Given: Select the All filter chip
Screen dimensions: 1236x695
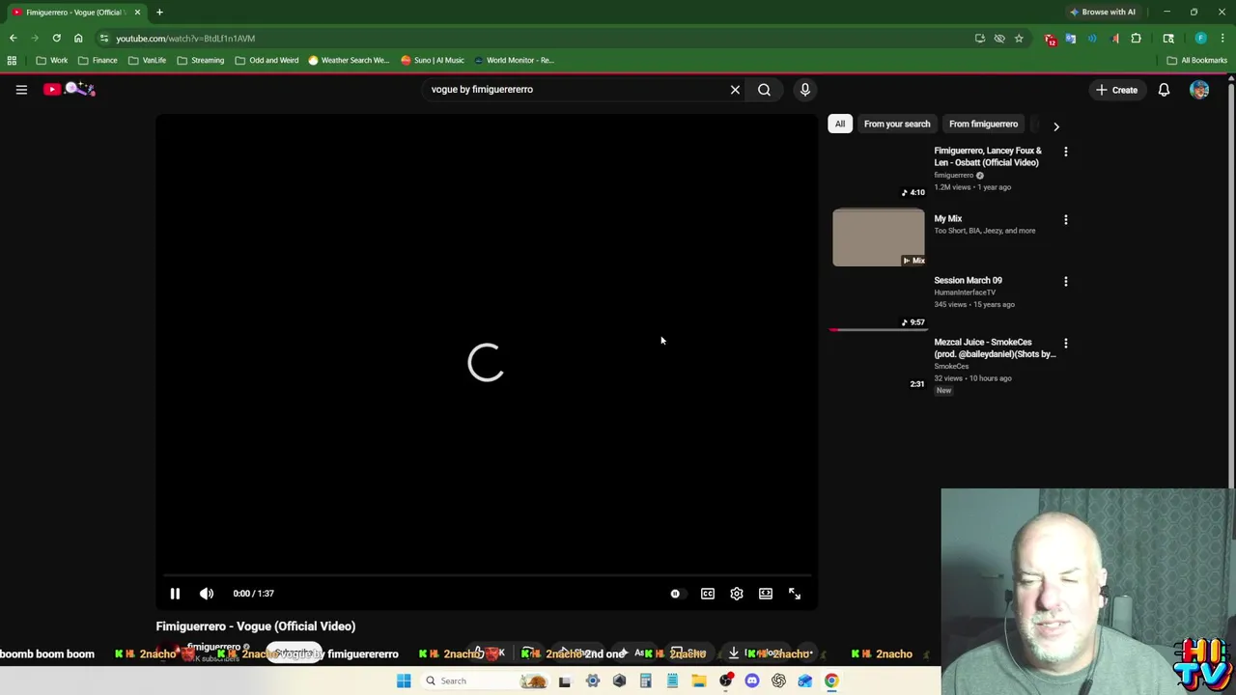Looking at the screenshot, I should (x=840, y=124).
